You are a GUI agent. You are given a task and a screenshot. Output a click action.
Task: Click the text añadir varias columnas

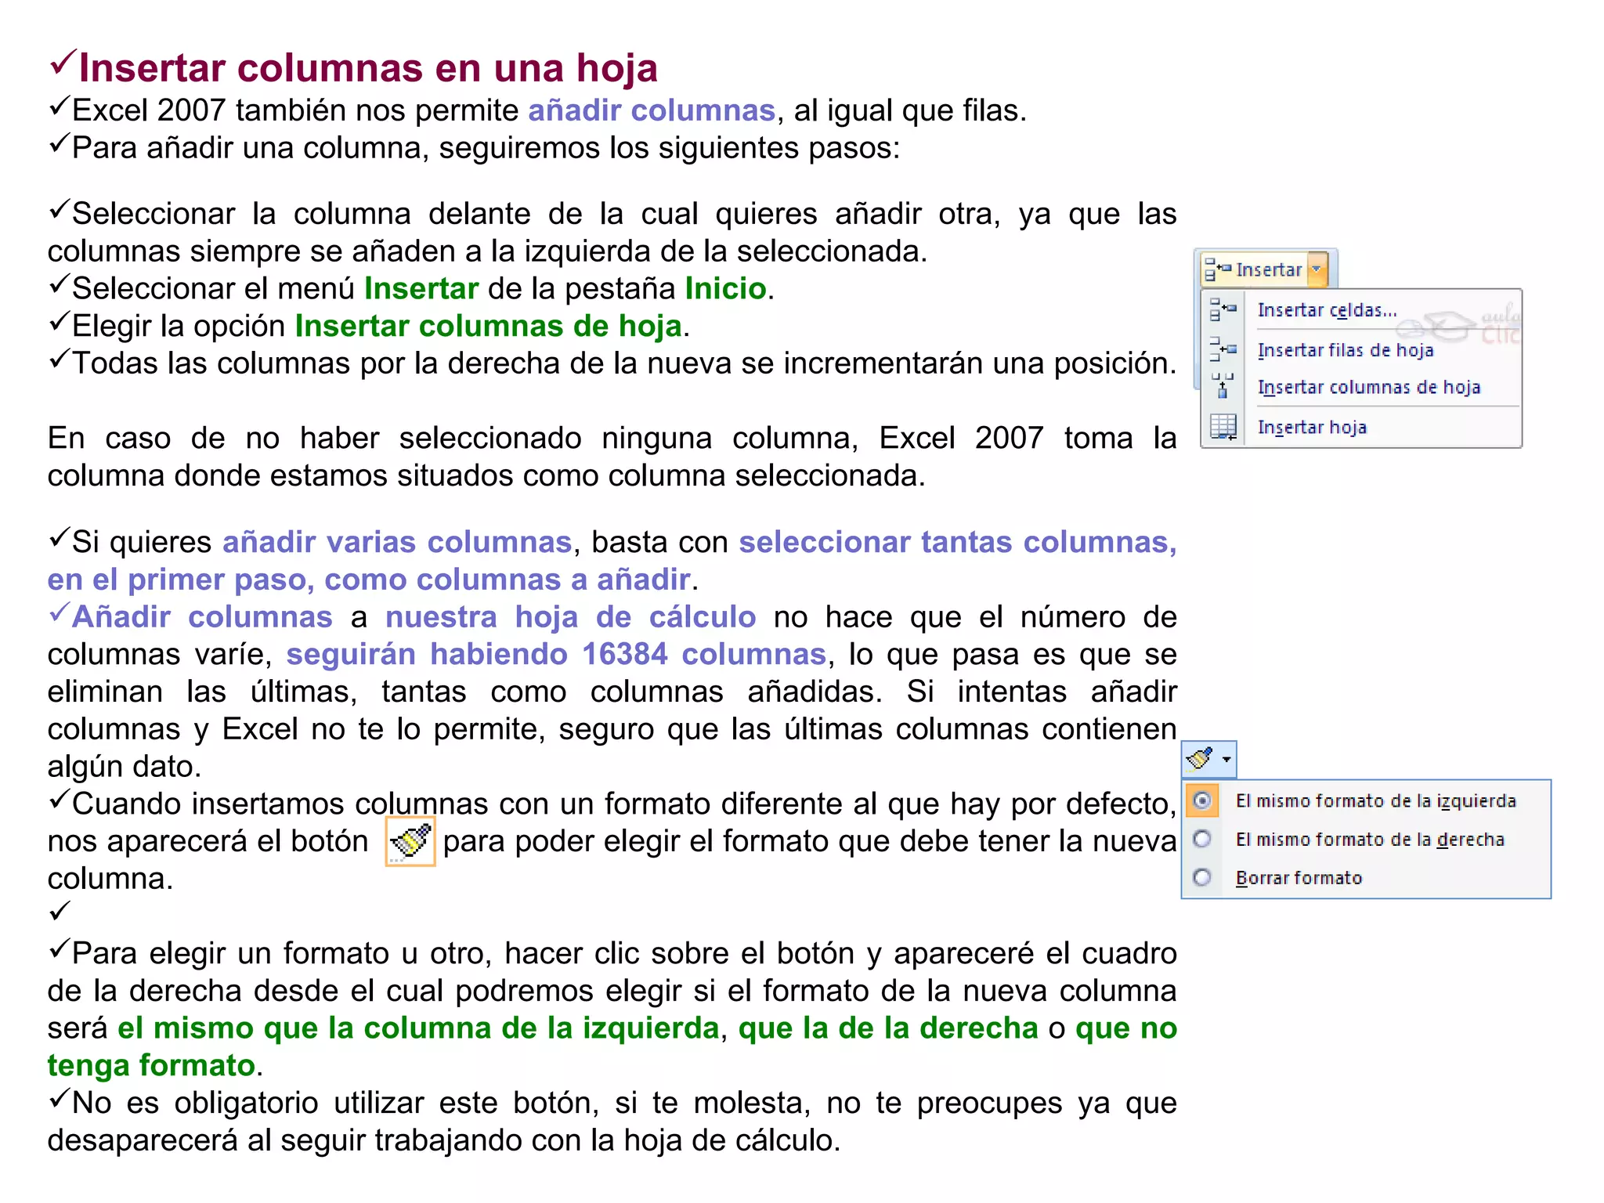[x=397, y=542]
